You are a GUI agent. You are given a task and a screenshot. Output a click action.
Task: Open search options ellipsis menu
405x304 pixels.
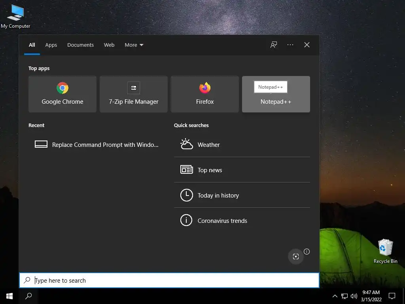290,45
